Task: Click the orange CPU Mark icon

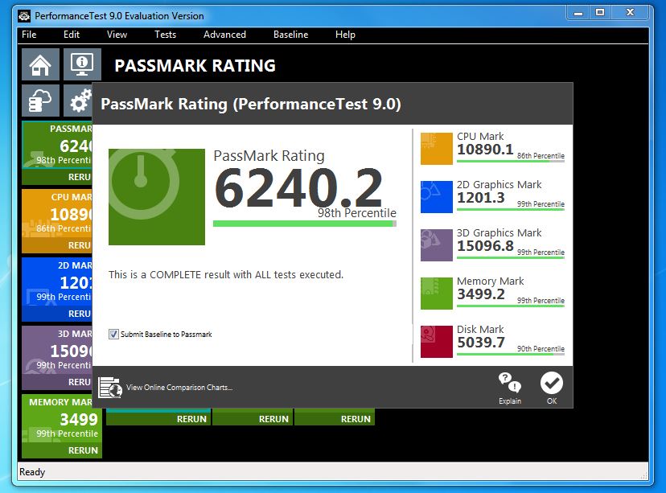Action: coord(436,148)
